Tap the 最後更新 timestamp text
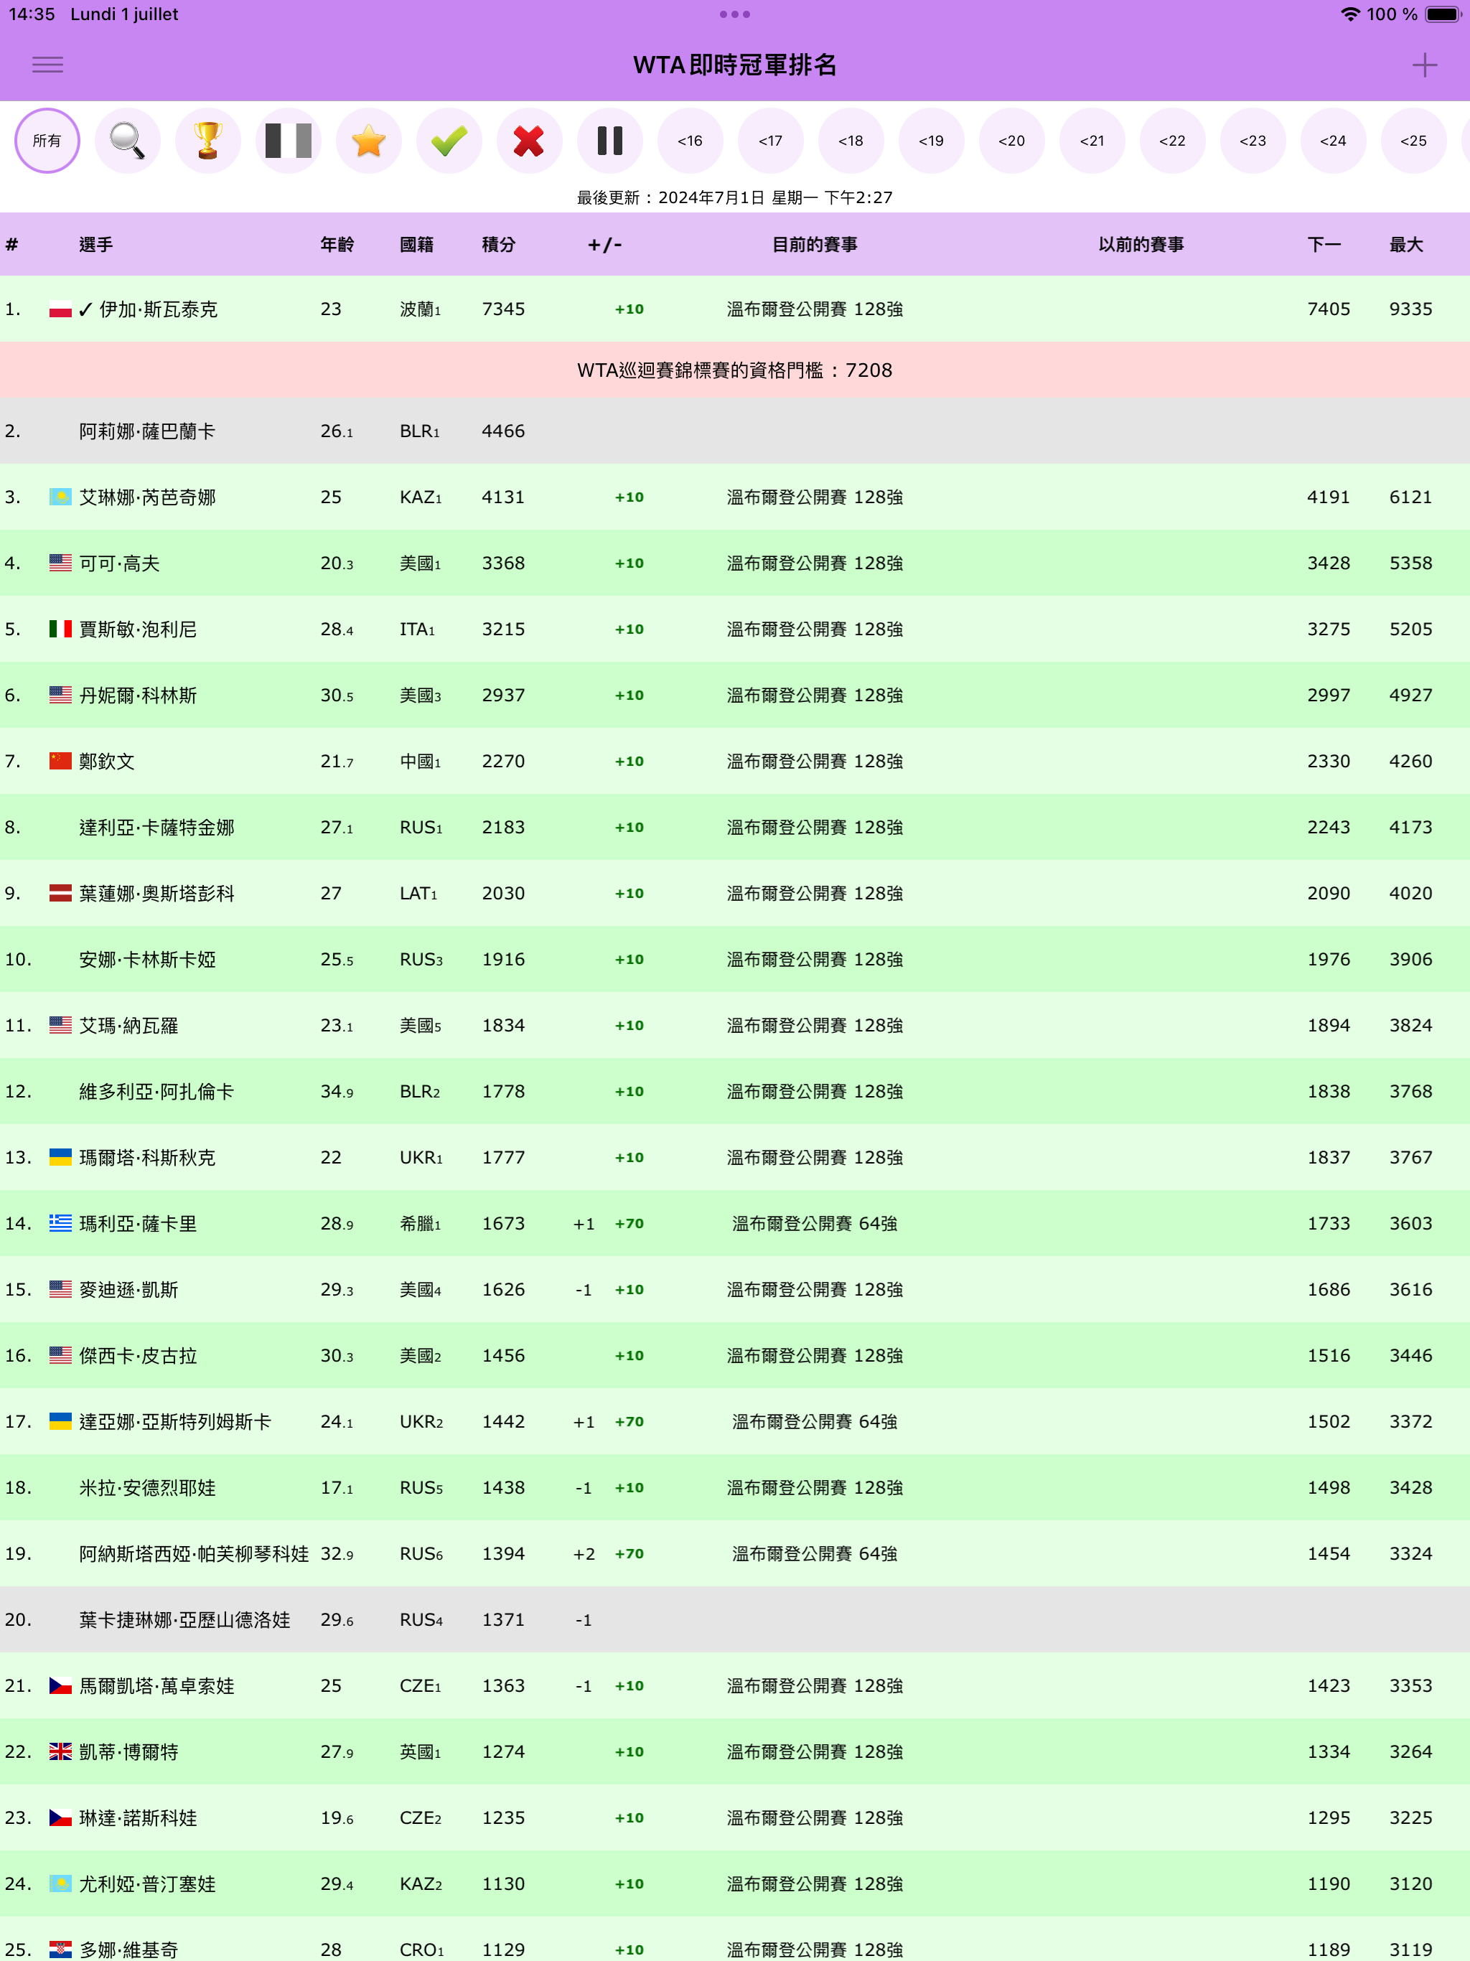Screen dimensions: 1470x1961 (735, 197)
